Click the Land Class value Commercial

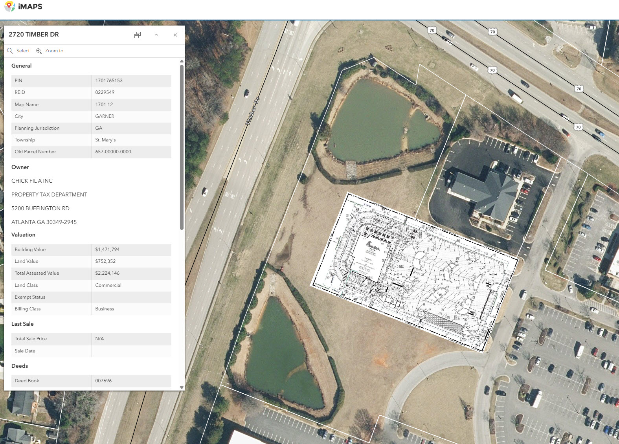108,285
